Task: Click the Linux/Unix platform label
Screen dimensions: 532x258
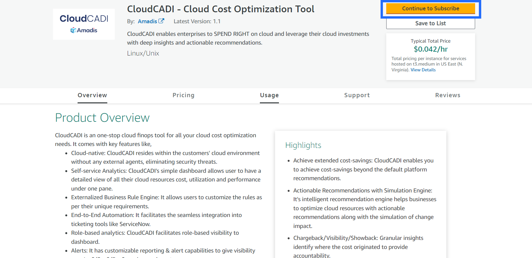Action: coord(143,53)
